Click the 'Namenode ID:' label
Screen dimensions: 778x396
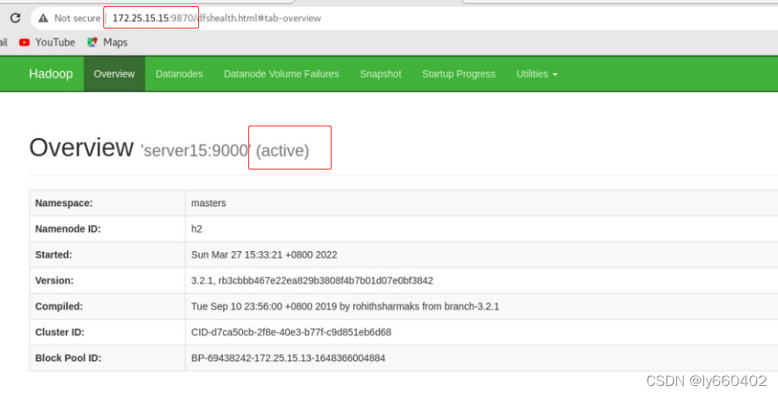pyautogui.click(x=68, y=229)
